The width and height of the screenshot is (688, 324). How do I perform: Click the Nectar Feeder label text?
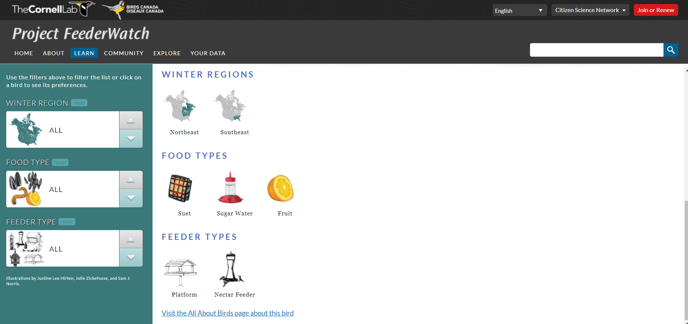pyautogui.click(x=235, y=295)
